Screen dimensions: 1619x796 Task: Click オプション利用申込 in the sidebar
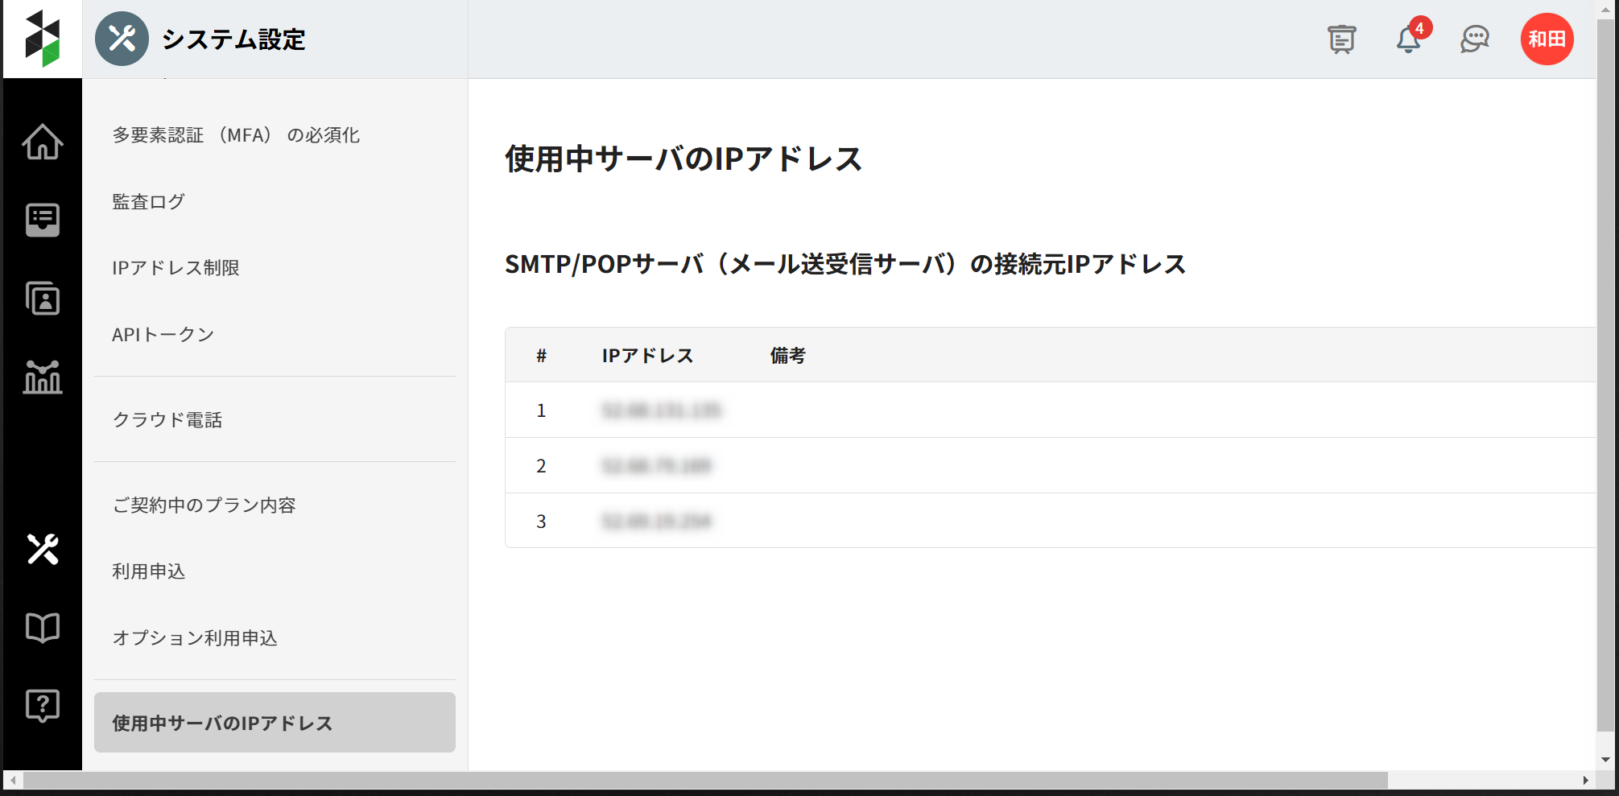[195, 638]
